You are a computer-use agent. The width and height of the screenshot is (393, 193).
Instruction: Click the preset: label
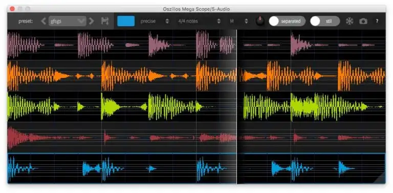26,21
